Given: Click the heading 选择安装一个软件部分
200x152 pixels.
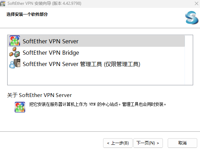Looking at the screenshot, I should [27, 14].
